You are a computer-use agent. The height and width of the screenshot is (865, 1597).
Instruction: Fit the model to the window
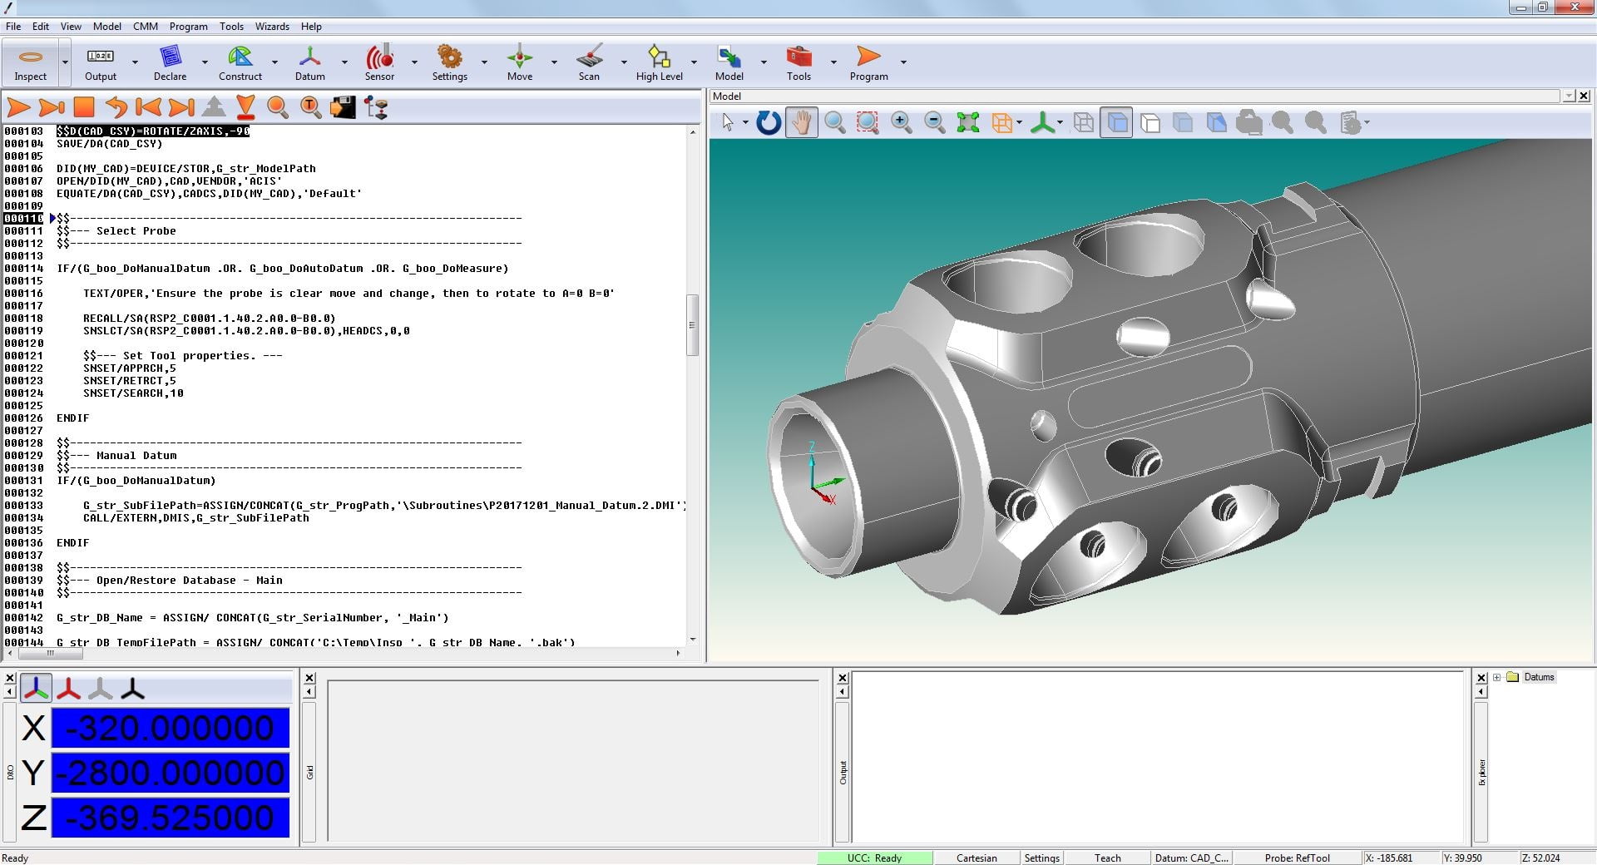[x=968, y=122]
